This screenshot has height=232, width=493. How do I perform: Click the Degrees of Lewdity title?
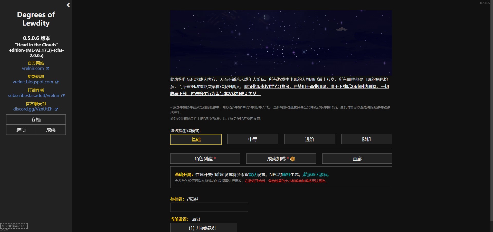click(x=36, y=19)
